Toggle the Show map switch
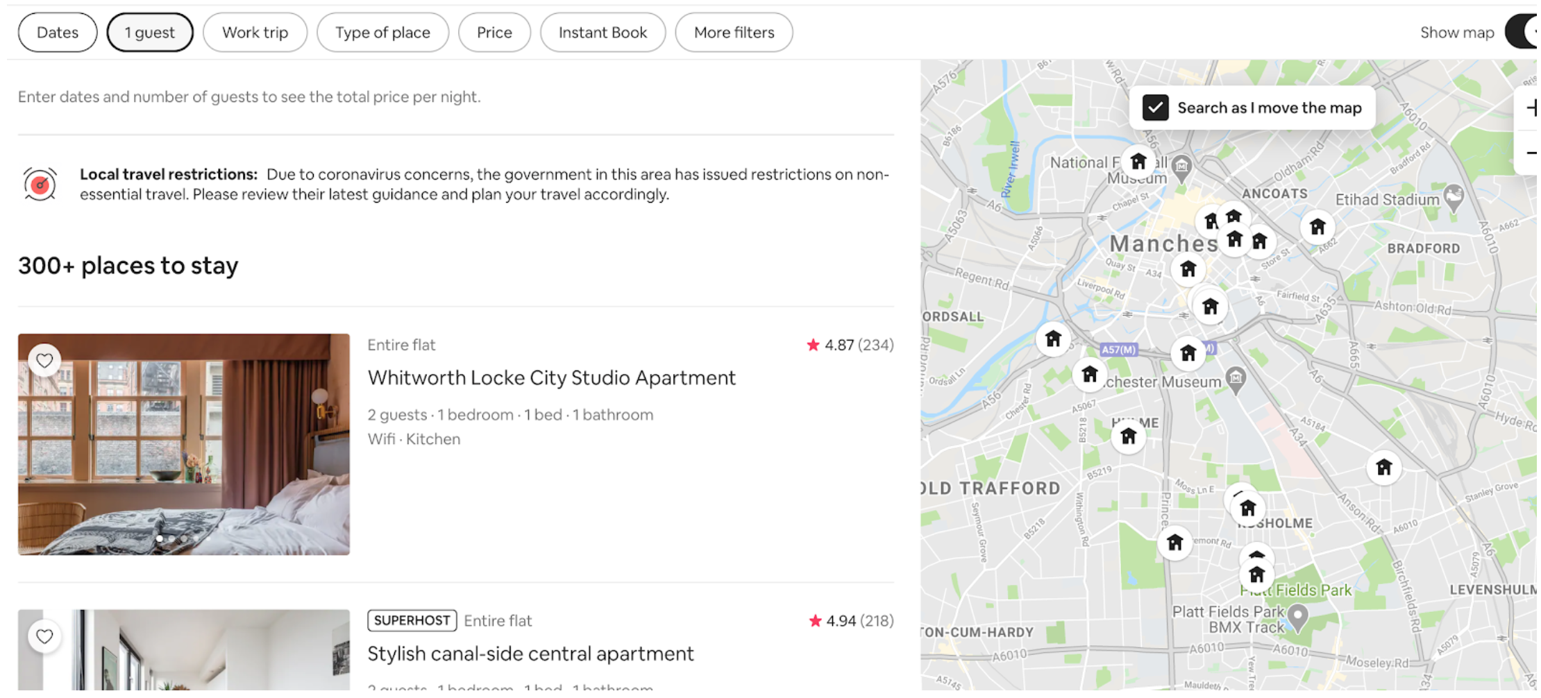 (1523, 32)
